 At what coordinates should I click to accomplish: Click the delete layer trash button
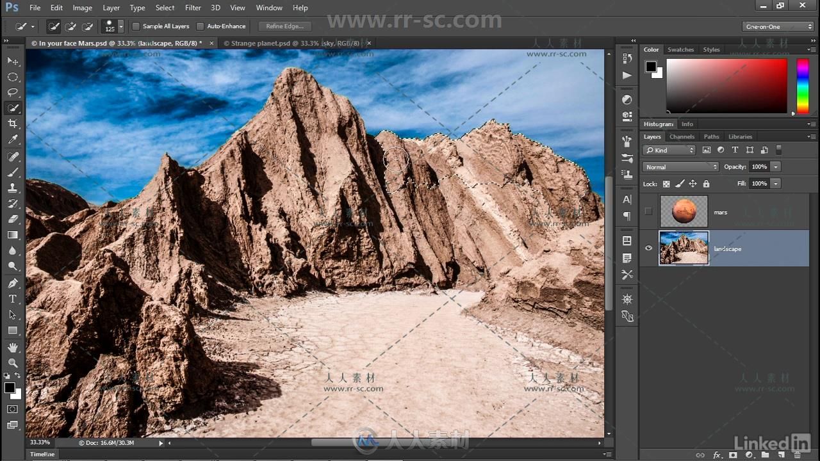(x=798, y=455)
